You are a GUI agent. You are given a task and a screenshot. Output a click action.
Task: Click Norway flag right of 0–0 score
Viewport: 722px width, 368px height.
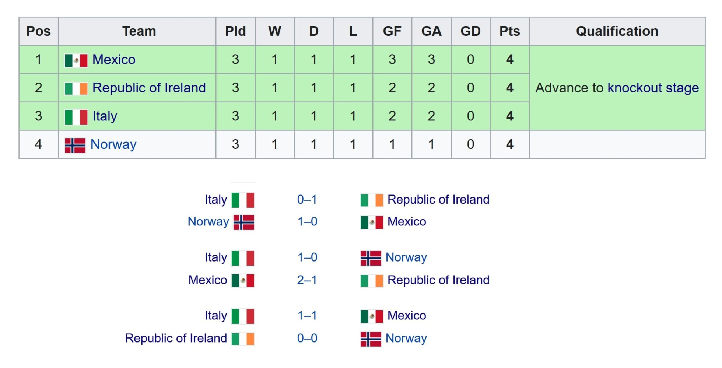(371, 339)
